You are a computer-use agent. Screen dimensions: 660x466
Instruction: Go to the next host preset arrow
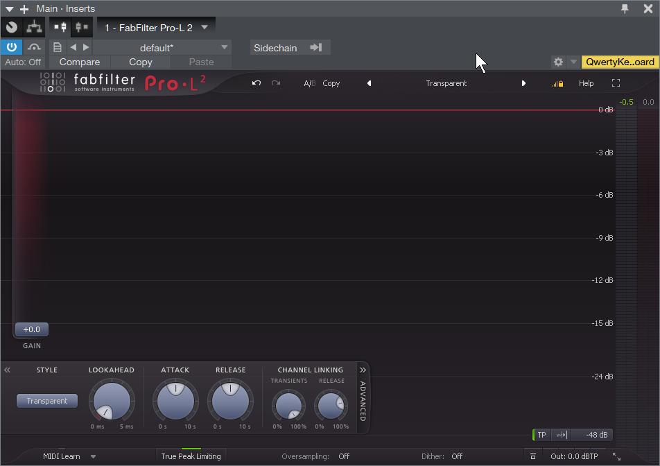86,47
